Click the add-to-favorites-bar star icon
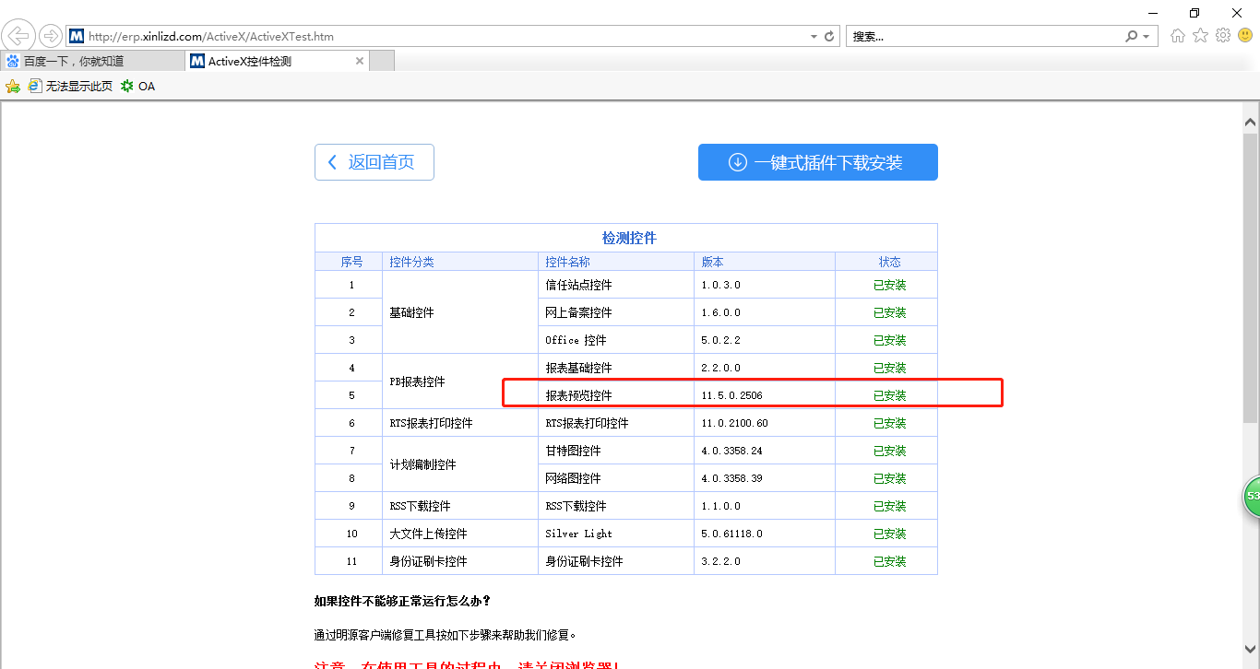The image size is (1260, 669). (12, 86)
